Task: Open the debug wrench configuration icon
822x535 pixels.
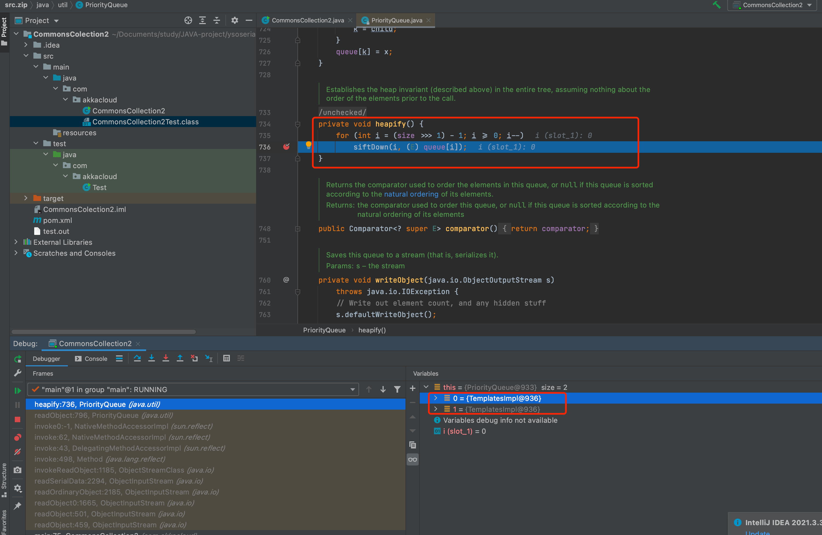Action: point(18,373)
